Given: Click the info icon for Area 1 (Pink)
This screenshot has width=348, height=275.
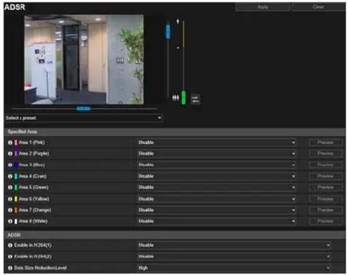Looking at the screenshot, I should click(10, 142).
